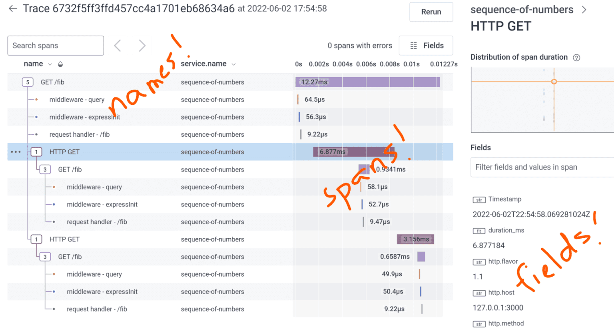Open the Fields button
The image size is (614, 335).
click(426, 46)
